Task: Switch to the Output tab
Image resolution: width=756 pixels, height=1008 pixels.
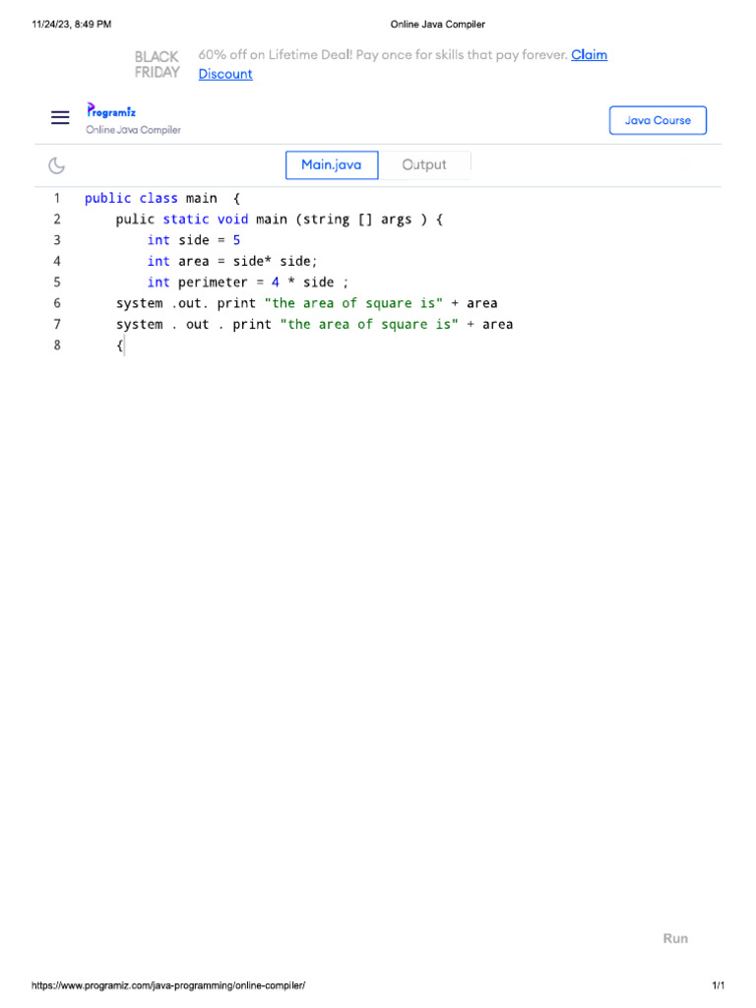Action: (424, 165)
